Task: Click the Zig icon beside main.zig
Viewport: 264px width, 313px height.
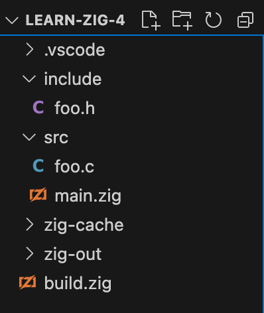Action: [x=38, y=194]
